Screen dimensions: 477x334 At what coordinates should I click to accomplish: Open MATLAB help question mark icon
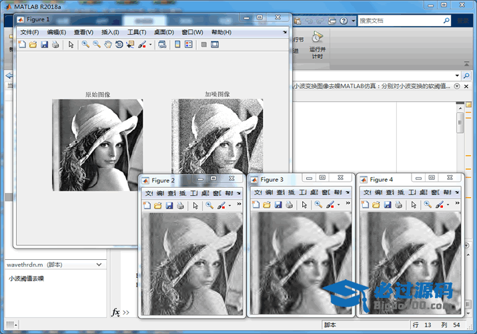[344, 21]
